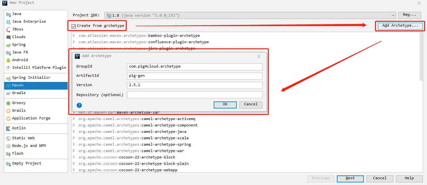Screen dimensions: 427x185
Task: Click the Empty Project folder icon
Action: click(x=8, y=164)
